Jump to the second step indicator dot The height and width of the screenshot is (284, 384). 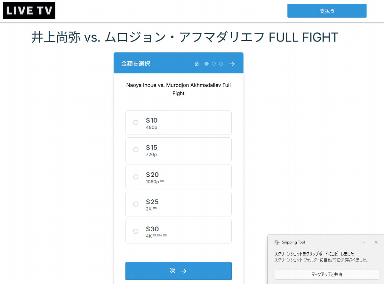[214, 64]
